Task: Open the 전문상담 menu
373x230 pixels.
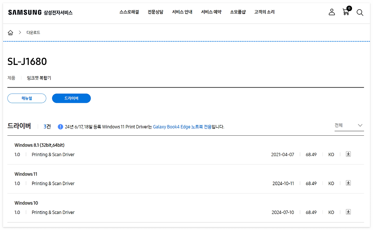Action: 155,12
